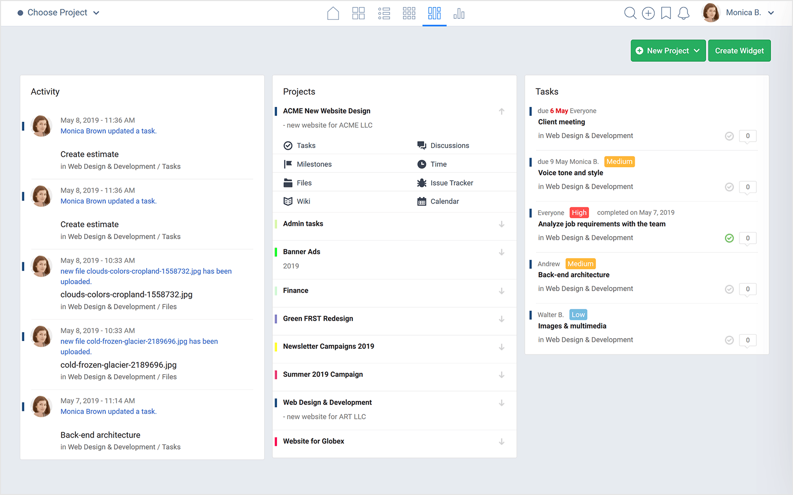Open the Choose Project dropdown
Viewport: 793px width, 495px height.
pyautogui.click(x=58, y=13)
